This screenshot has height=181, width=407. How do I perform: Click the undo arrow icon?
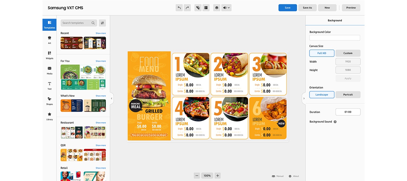[x=179, y=8]
